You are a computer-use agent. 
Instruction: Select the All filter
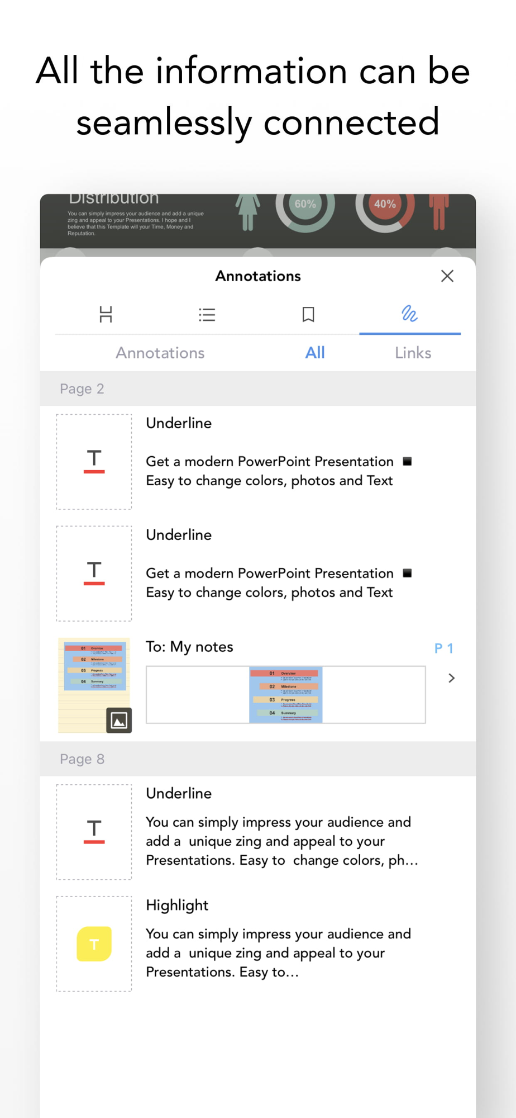315,353
